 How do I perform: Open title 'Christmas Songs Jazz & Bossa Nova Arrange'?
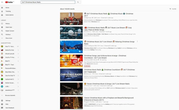pyautogui.click(x=105, y=57)
